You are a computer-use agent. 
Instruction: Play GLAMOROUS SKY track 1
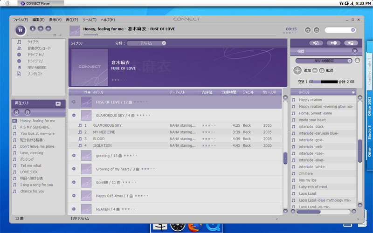click(175, 125)
